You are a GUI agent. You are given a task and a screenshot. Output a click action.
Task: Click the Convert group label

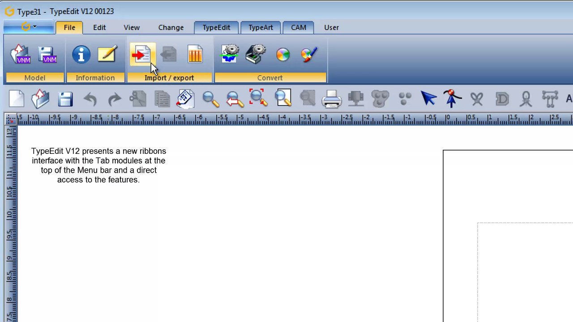[x=270, y=78]
